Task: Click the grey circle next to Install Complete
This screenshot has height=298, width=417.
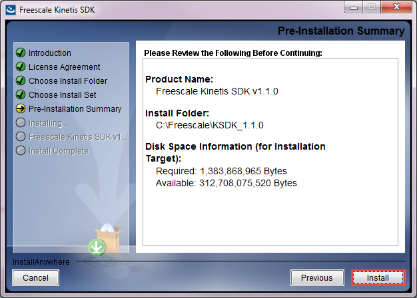Action: tap(21, 151)
